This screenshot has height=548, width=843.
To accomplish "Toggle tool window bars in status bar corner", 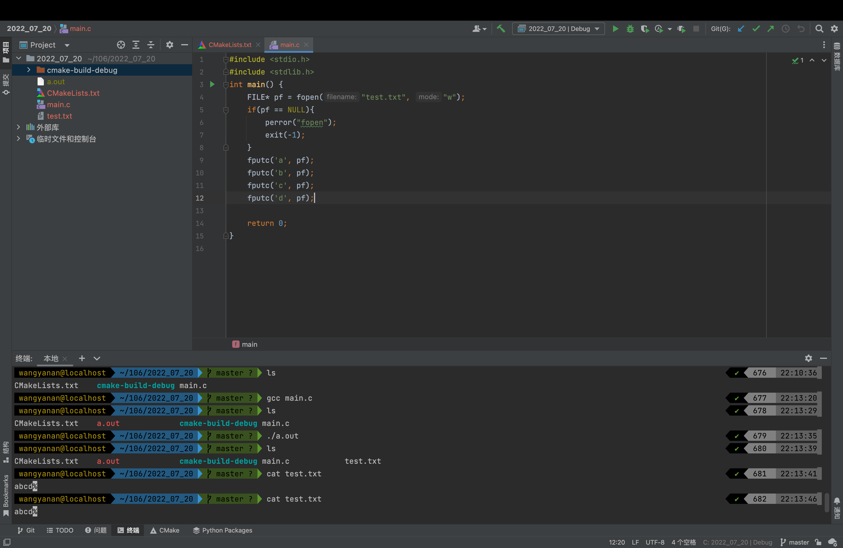I will point(7,542).
